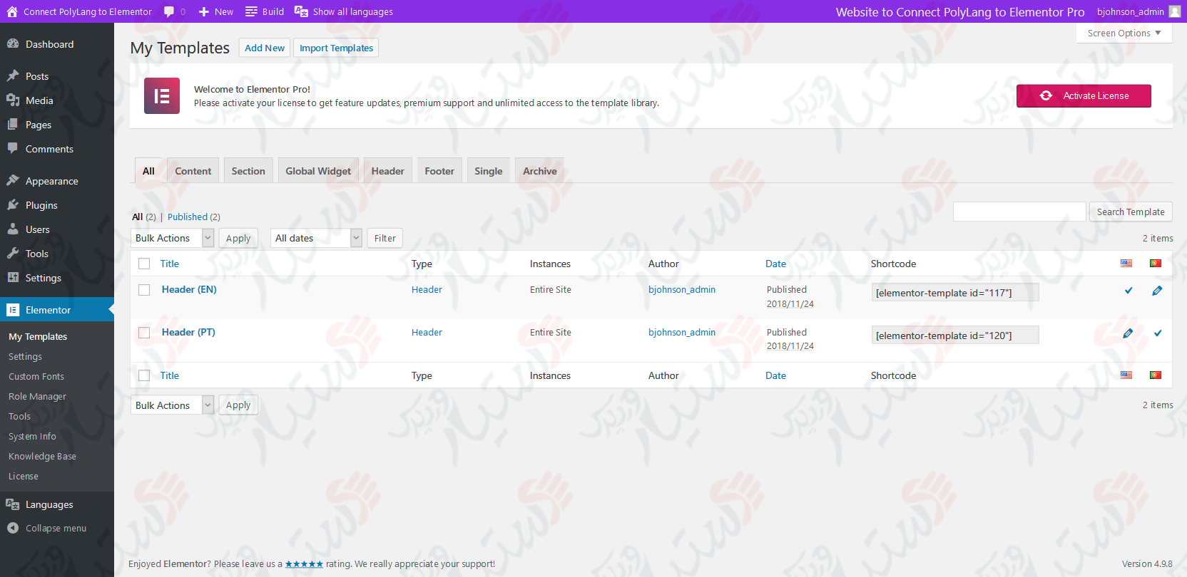Open the Header (PT) template title
This screenshot has height=577, width=1187.
pos(188,332)
